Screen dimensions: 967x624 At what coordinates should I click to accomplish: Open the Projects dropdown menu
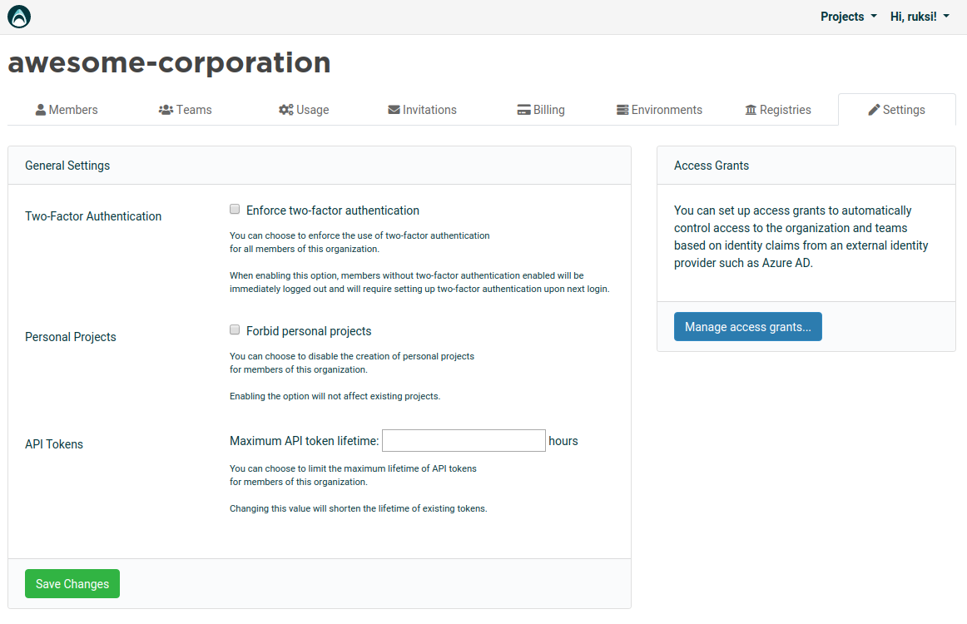[x=848, y=17]
